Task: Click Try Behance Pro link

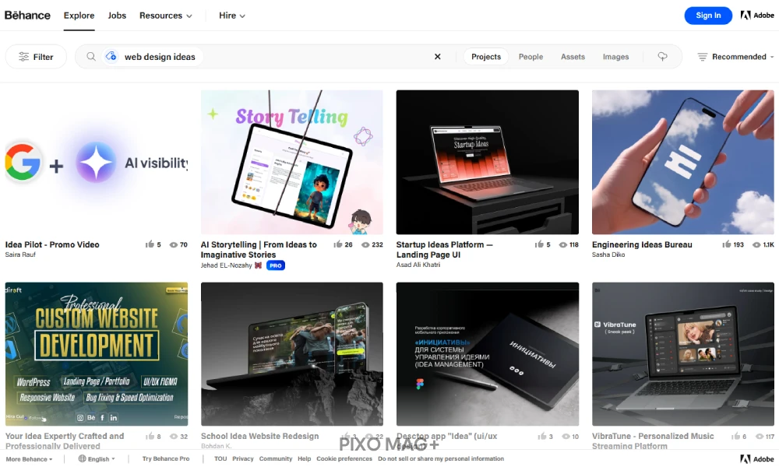Action: click(166, 458)
